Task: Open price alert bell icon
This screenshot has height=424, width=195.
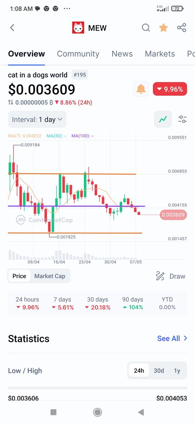Action: point(141,89)
